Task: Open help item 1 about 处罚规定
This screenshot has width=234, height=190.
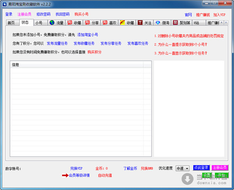Action: pyautogui.click(x=189, y=36)
